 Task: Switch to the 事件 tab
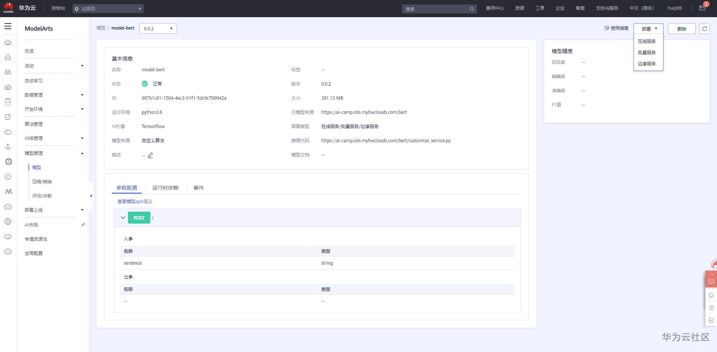(x=199, y=188)
